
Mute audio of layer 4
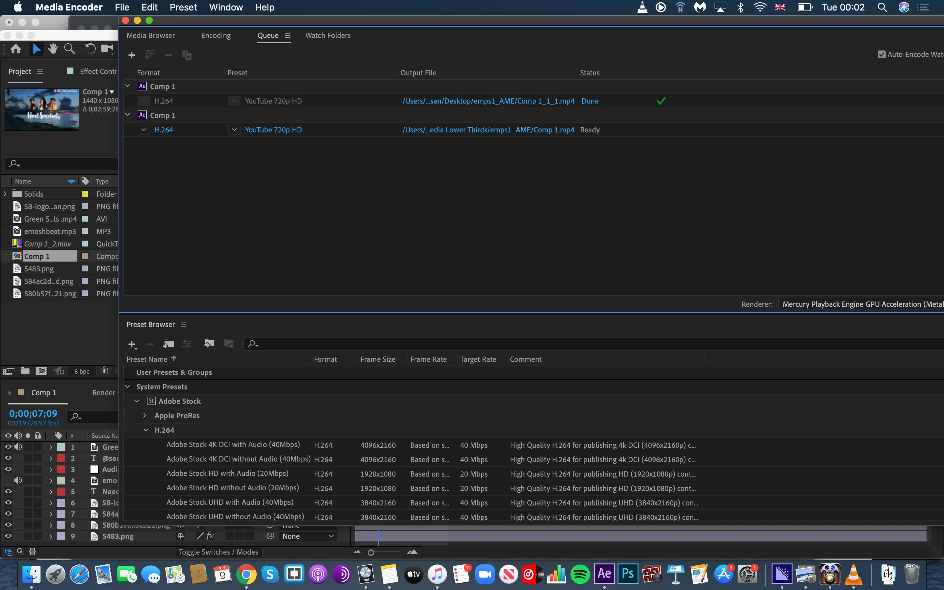coord(18,480)
